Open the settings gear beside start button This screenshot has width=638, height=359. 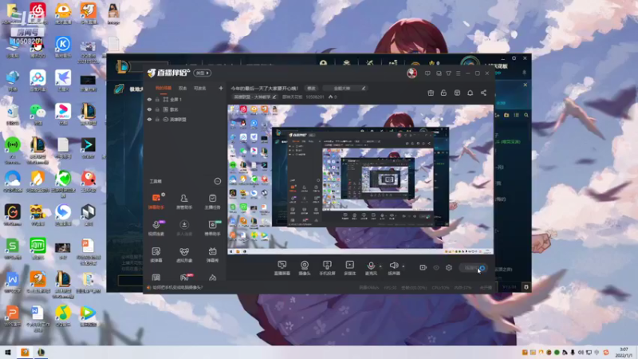[449, 268]
